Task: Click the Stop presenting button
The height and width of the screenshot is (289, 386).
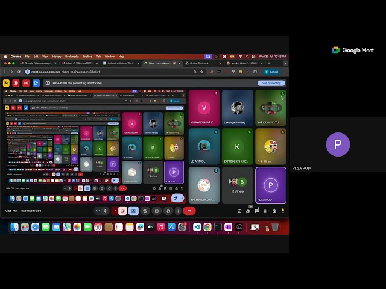Action: [x=271, y=83]
